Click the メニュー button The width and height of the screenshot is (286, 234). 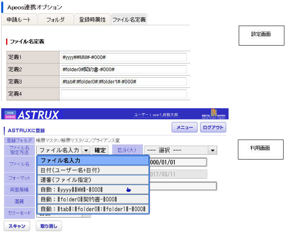tap(185, 127)
